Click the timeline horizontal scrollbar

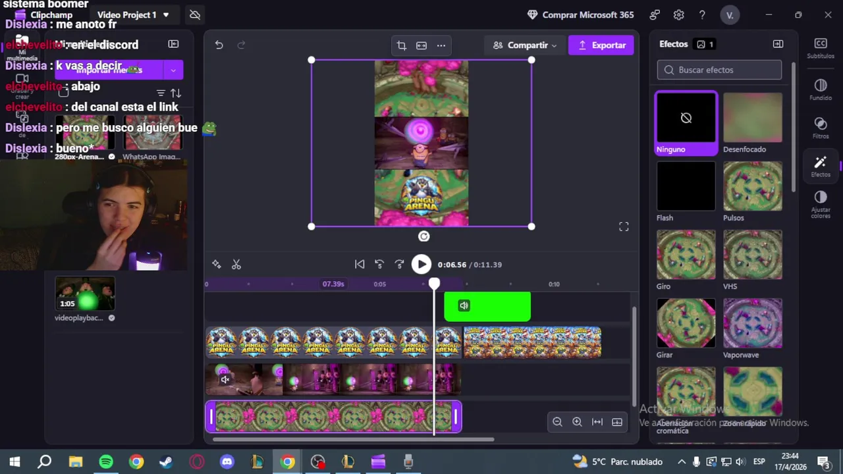[x=353, y=439]
